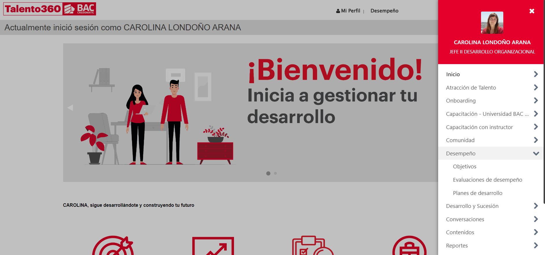Select Desempeño in the sidebar menu
This screenshot has height=255, width=545.
point(461,154)
